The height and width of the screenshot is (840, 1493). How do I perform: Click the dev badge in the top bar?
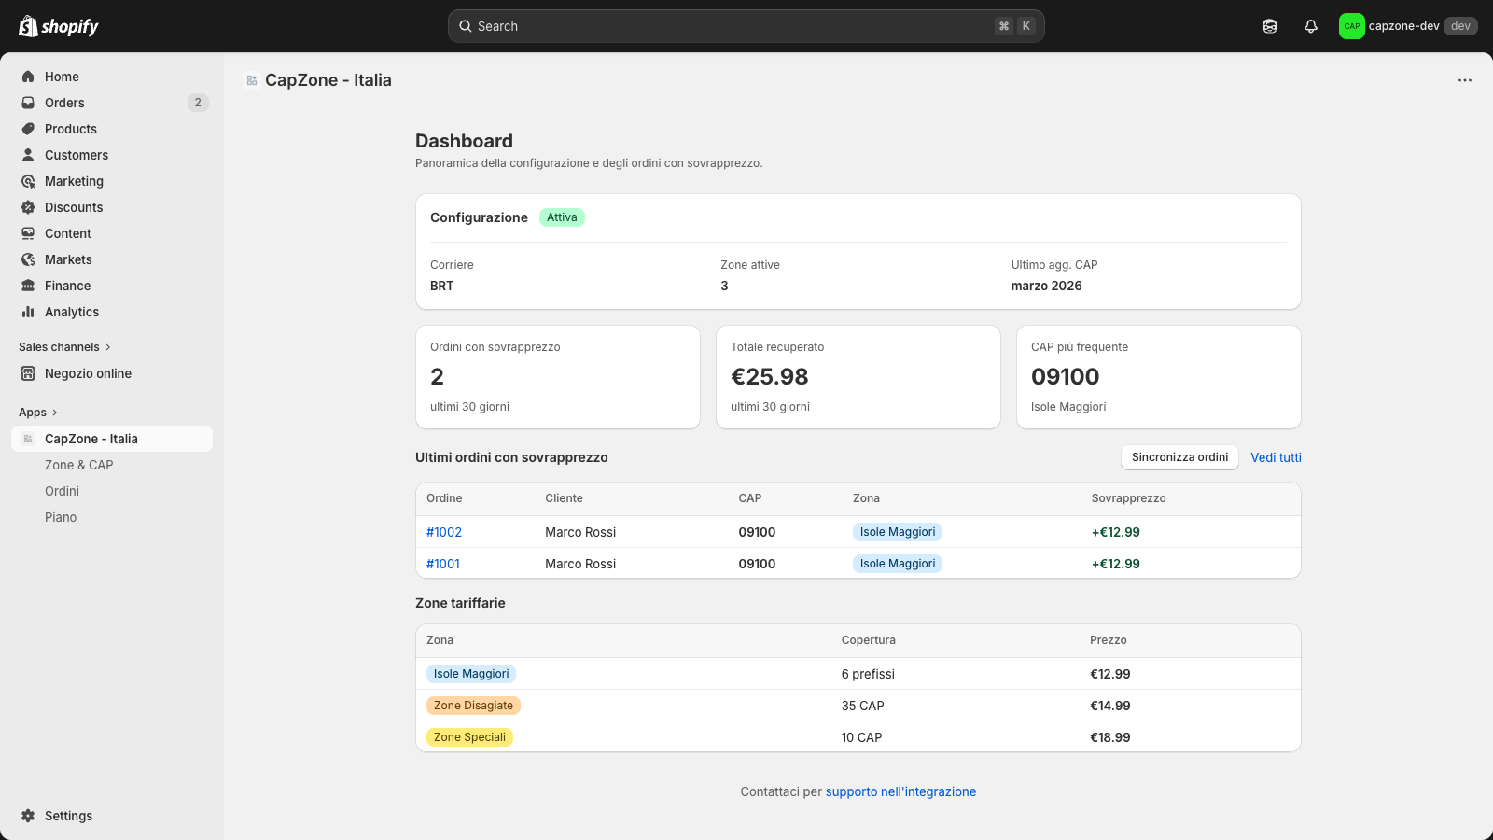point(1460,26)
